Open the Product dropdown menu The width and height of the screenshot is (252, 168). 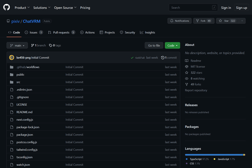click(22, 8)
